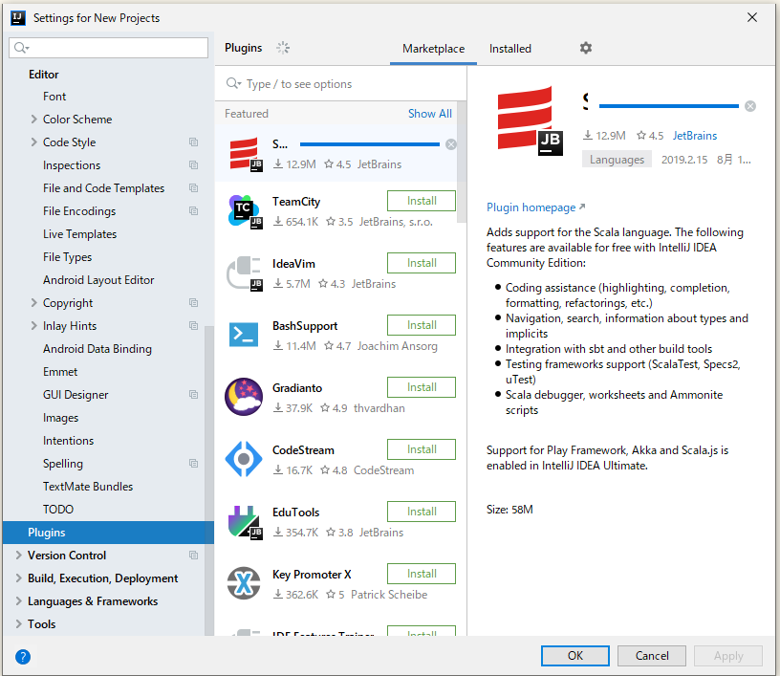The image size is (780, 676).
Task: Click the Scala plugin icon in the list
Action: [246, 154]
